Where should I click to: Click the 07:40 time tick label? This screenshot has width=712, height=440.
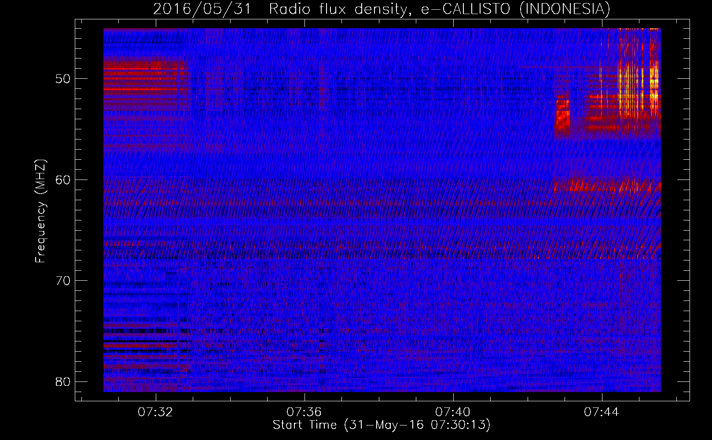point(453,412)
